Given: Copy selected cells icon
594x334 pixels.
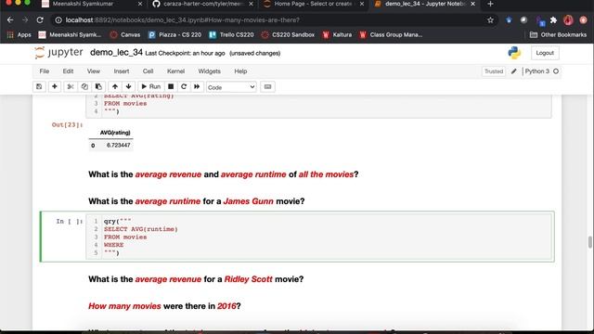Looking at the screenshot, I should (84, 86).
